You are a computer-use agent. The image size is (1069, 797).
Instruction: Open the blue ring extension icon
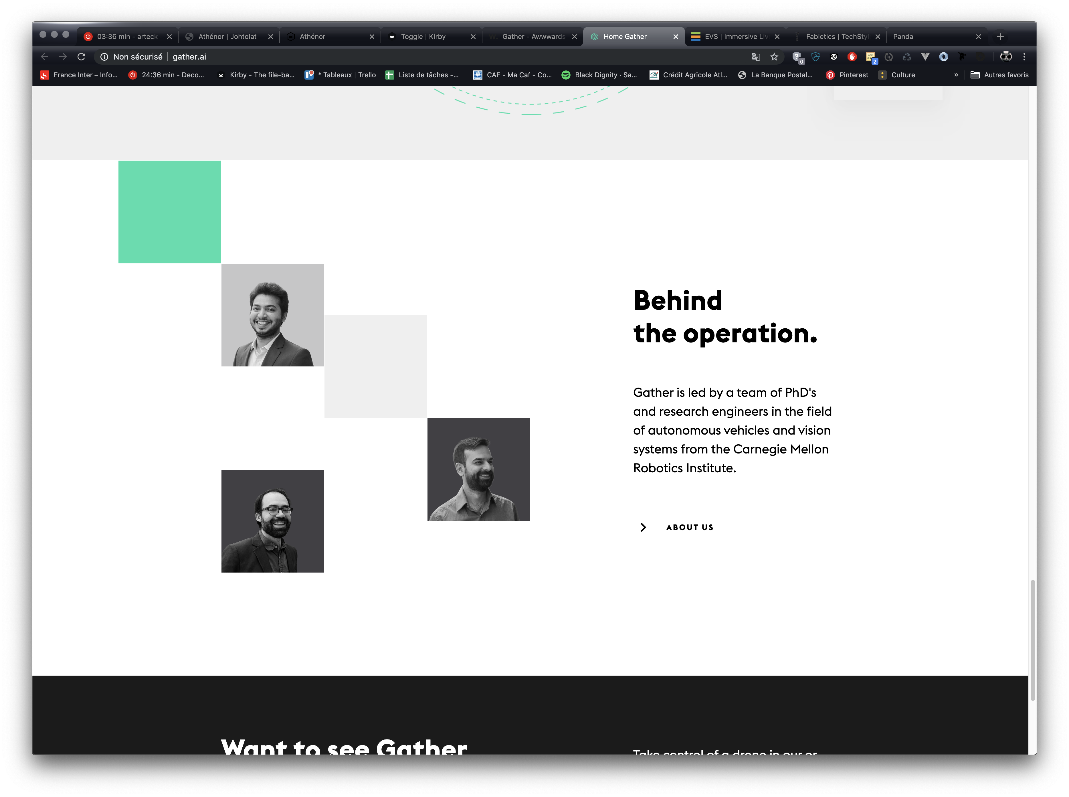(x=944, y=57)
